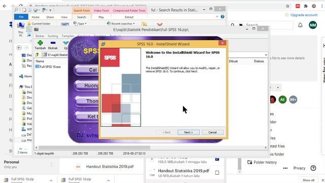This screenshot has height=183, width=325.
Task: Click the Dibuat column header in 7-Zip
Action: [x=233, y=61]
